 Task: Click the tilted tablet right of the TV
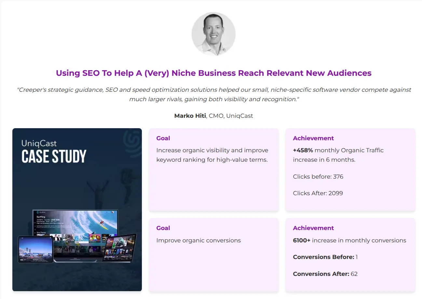[119, 247]
